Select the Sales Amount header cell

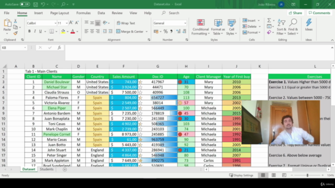(x=124, y=77)
